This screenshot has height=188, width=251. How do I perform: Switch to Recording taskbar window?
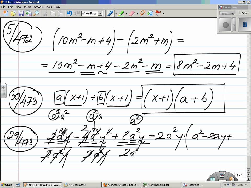click(201, 185)
